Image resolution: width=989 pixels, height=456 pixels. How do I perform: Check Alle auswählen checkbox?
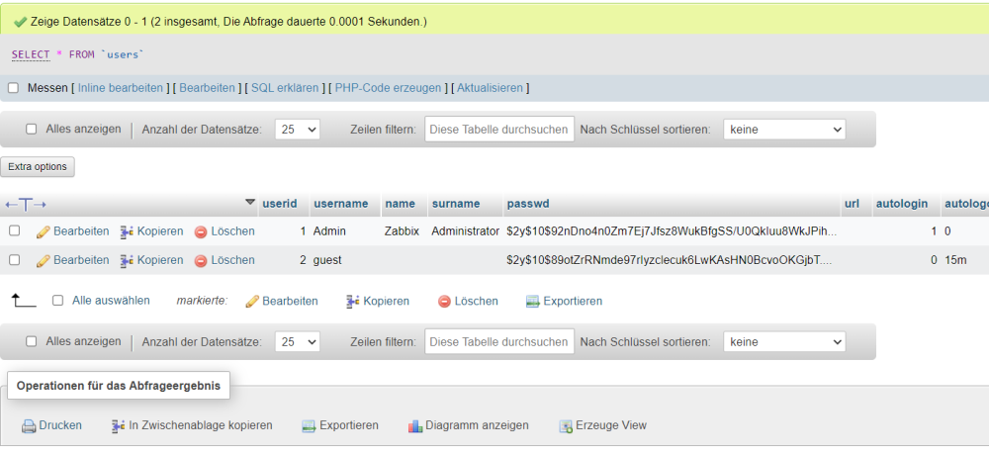[x=57, y=301]
